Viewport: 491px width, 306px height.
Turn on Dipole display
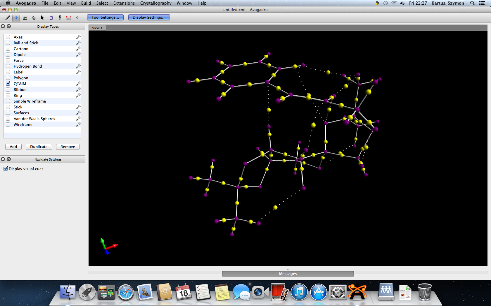tap(8, 54)
